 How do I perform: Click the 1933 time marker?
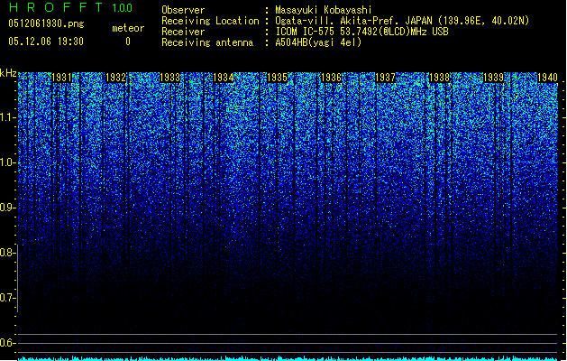click(x=169, y=78)
